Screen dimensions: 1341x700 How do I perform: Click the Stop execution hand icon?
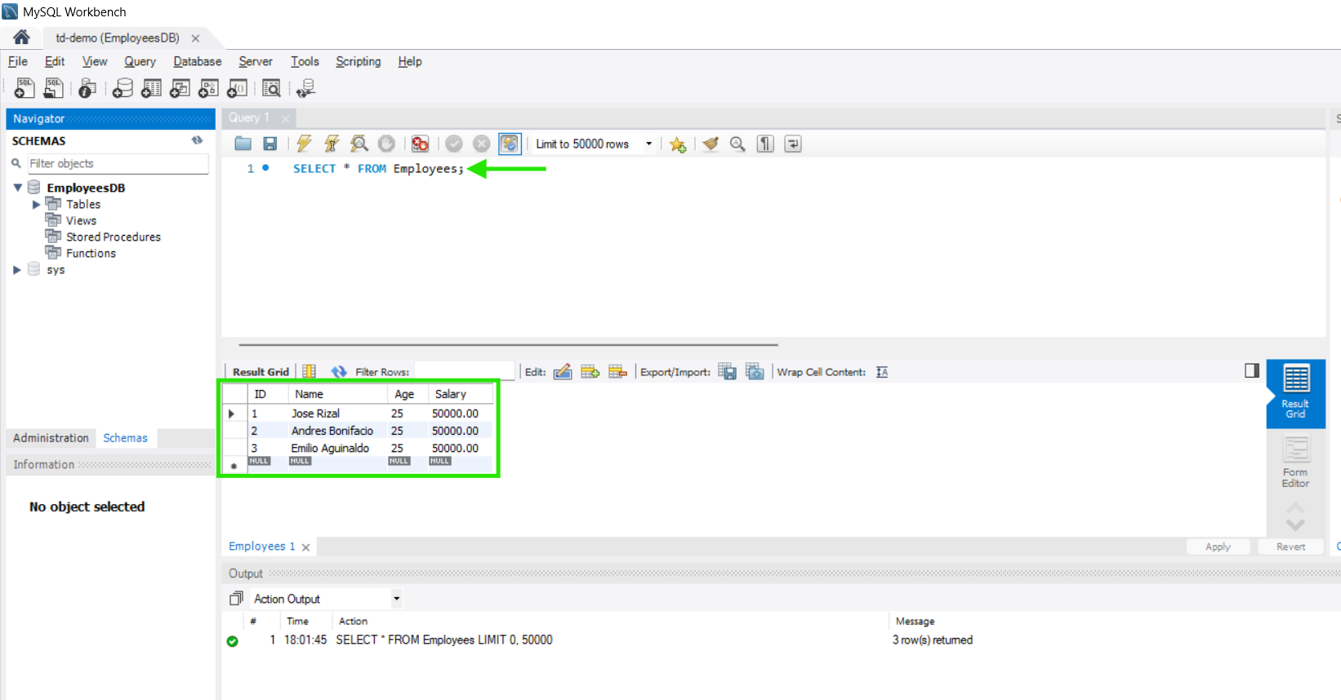pyautogui.click(x=386, y=144)
